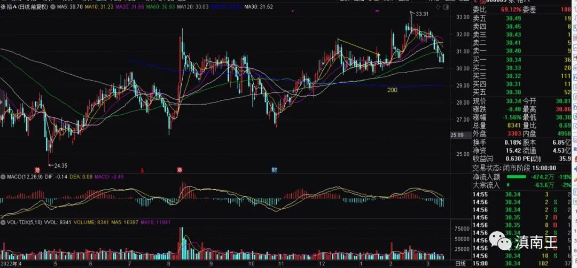Click the 交易状态 闭市阶段 status line

tap(514, 168)
